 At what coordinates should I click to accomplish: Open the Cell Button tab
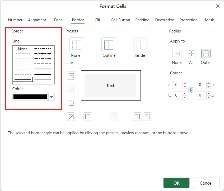[120, 20]
